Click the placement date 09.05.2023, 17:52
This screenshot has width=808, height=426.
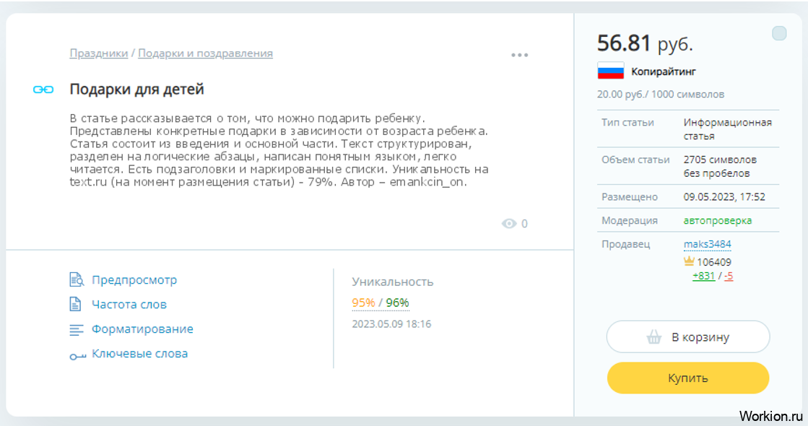pos(724,197)
